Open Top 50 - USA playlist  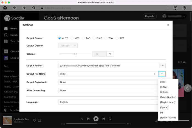tap(11, 82)
